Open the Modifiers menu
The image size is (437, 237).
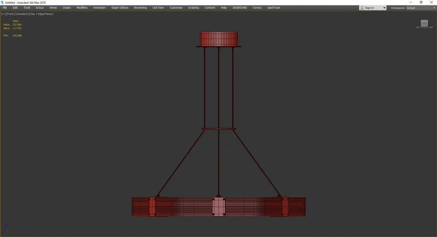click(x=82, y=8)
